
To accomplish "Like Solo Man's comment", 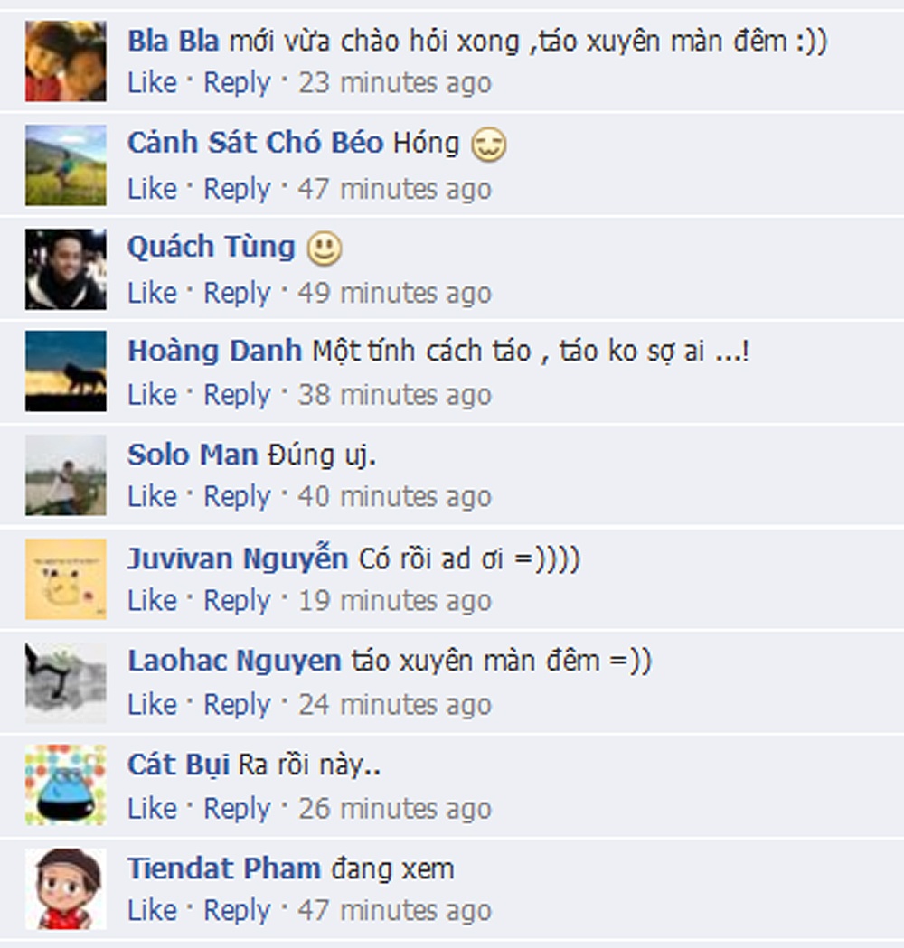I will [x=152, y=496].
